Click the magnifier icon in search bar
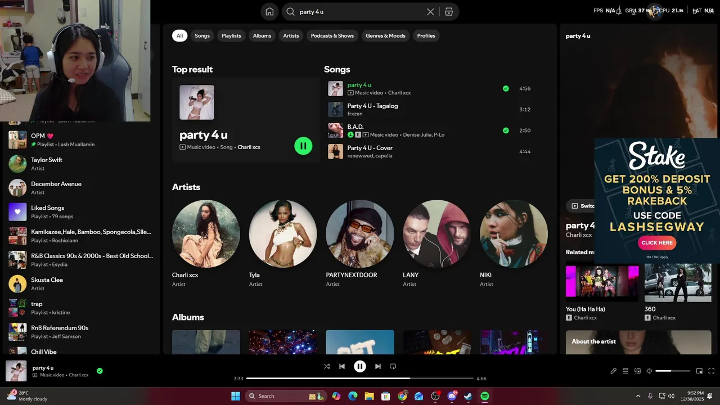This screenshot has width=720, height=405. 290,12
